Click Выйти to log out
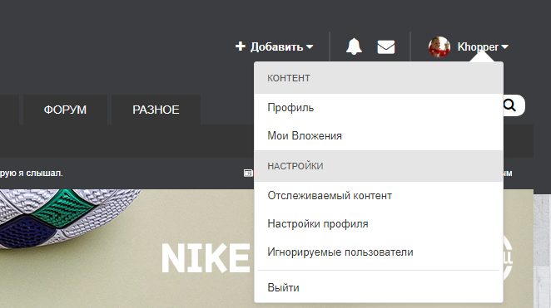This screenshot has width=551, height=308. click(379, 288)
